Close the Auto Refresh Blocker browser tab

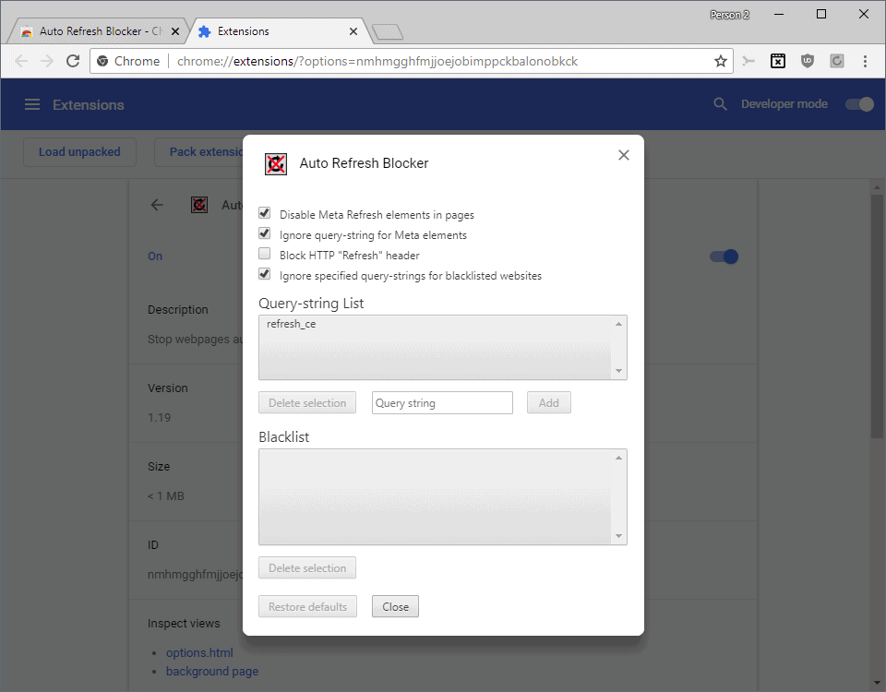tap(175, 31)
